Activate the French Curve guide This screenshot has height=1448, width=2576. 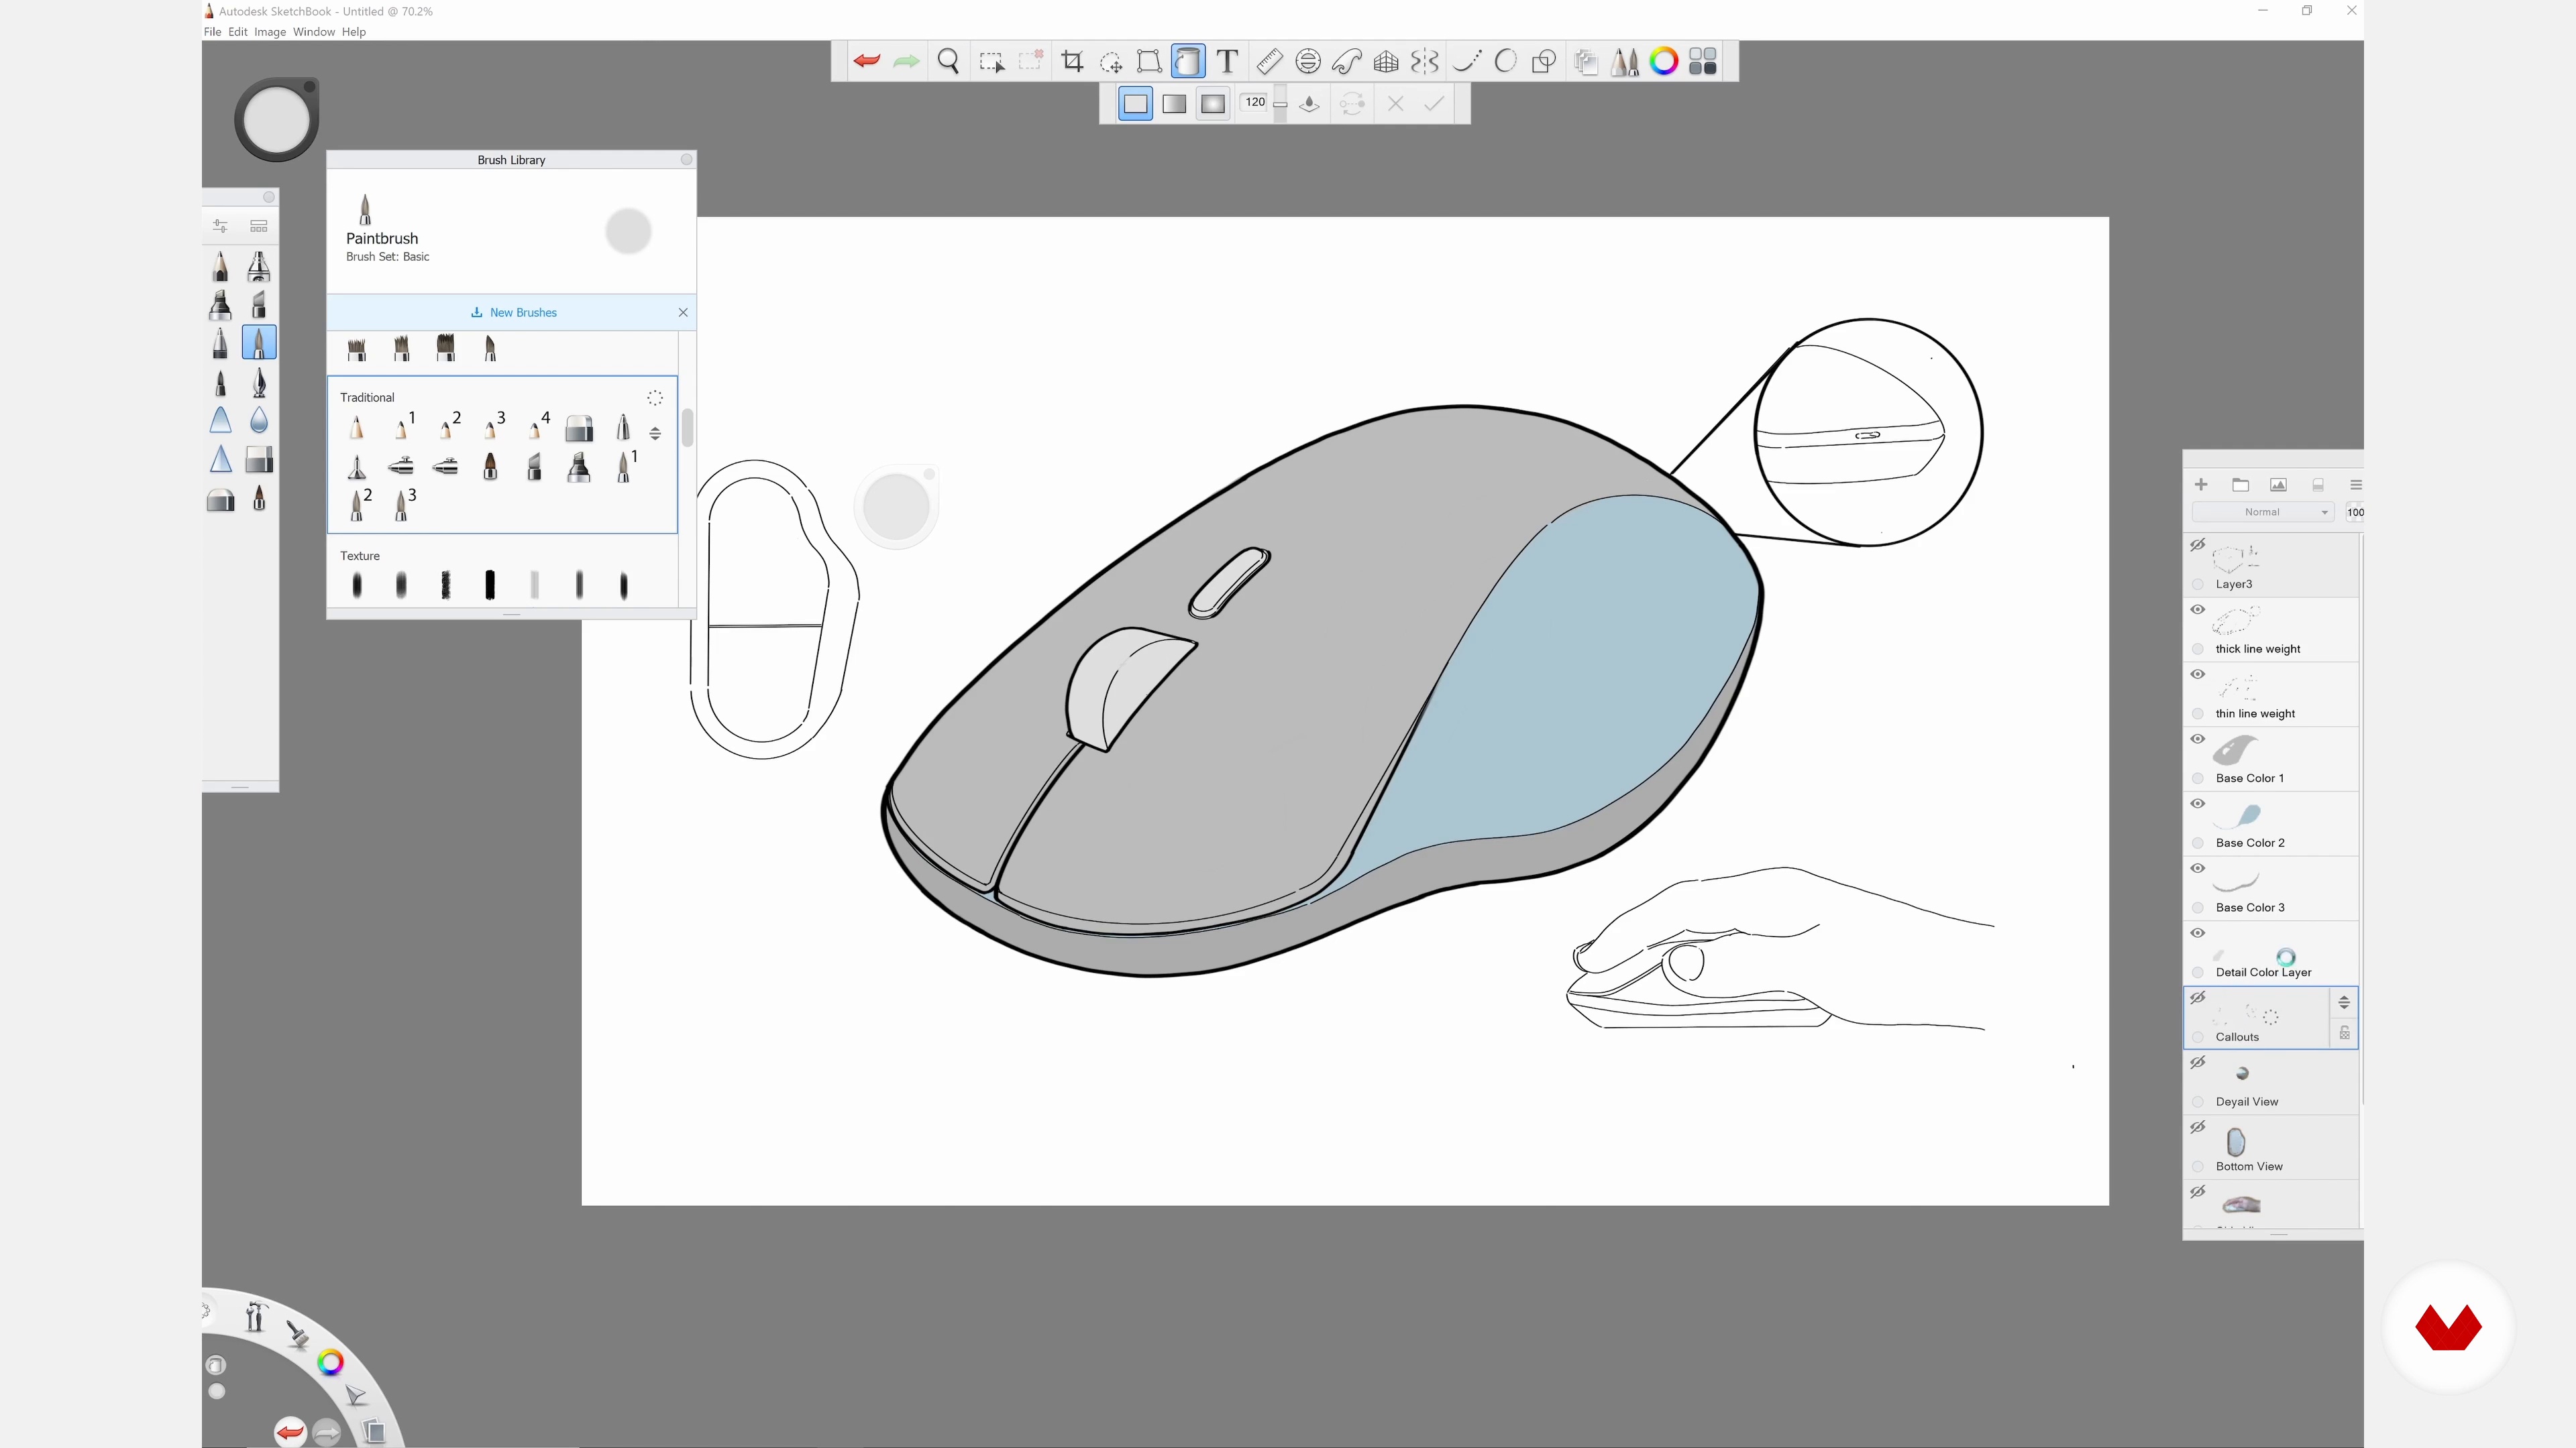tap(1347, 62)
